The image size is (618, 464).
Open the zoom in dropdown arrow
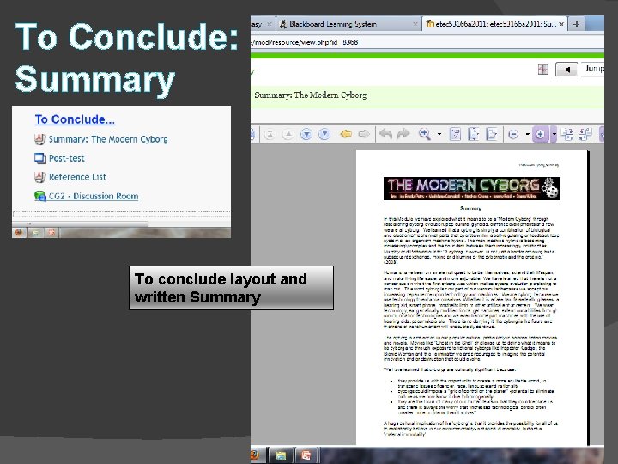554,134
